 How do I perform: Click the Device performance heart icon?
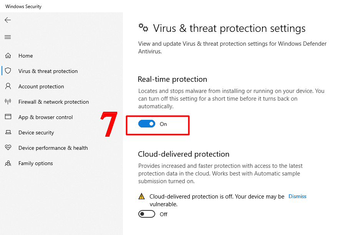click(x=8, y=148)
